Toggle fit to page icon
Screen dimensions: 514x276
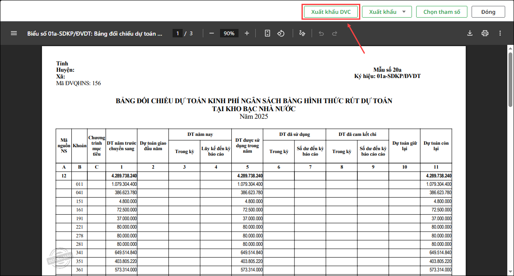click(267, 33)
